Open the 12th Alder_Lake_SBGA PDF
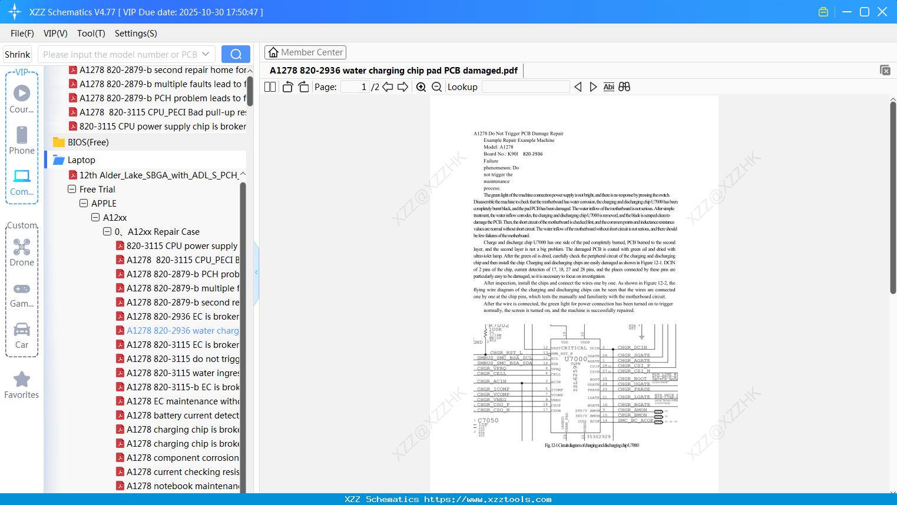 tap(154, 175)
